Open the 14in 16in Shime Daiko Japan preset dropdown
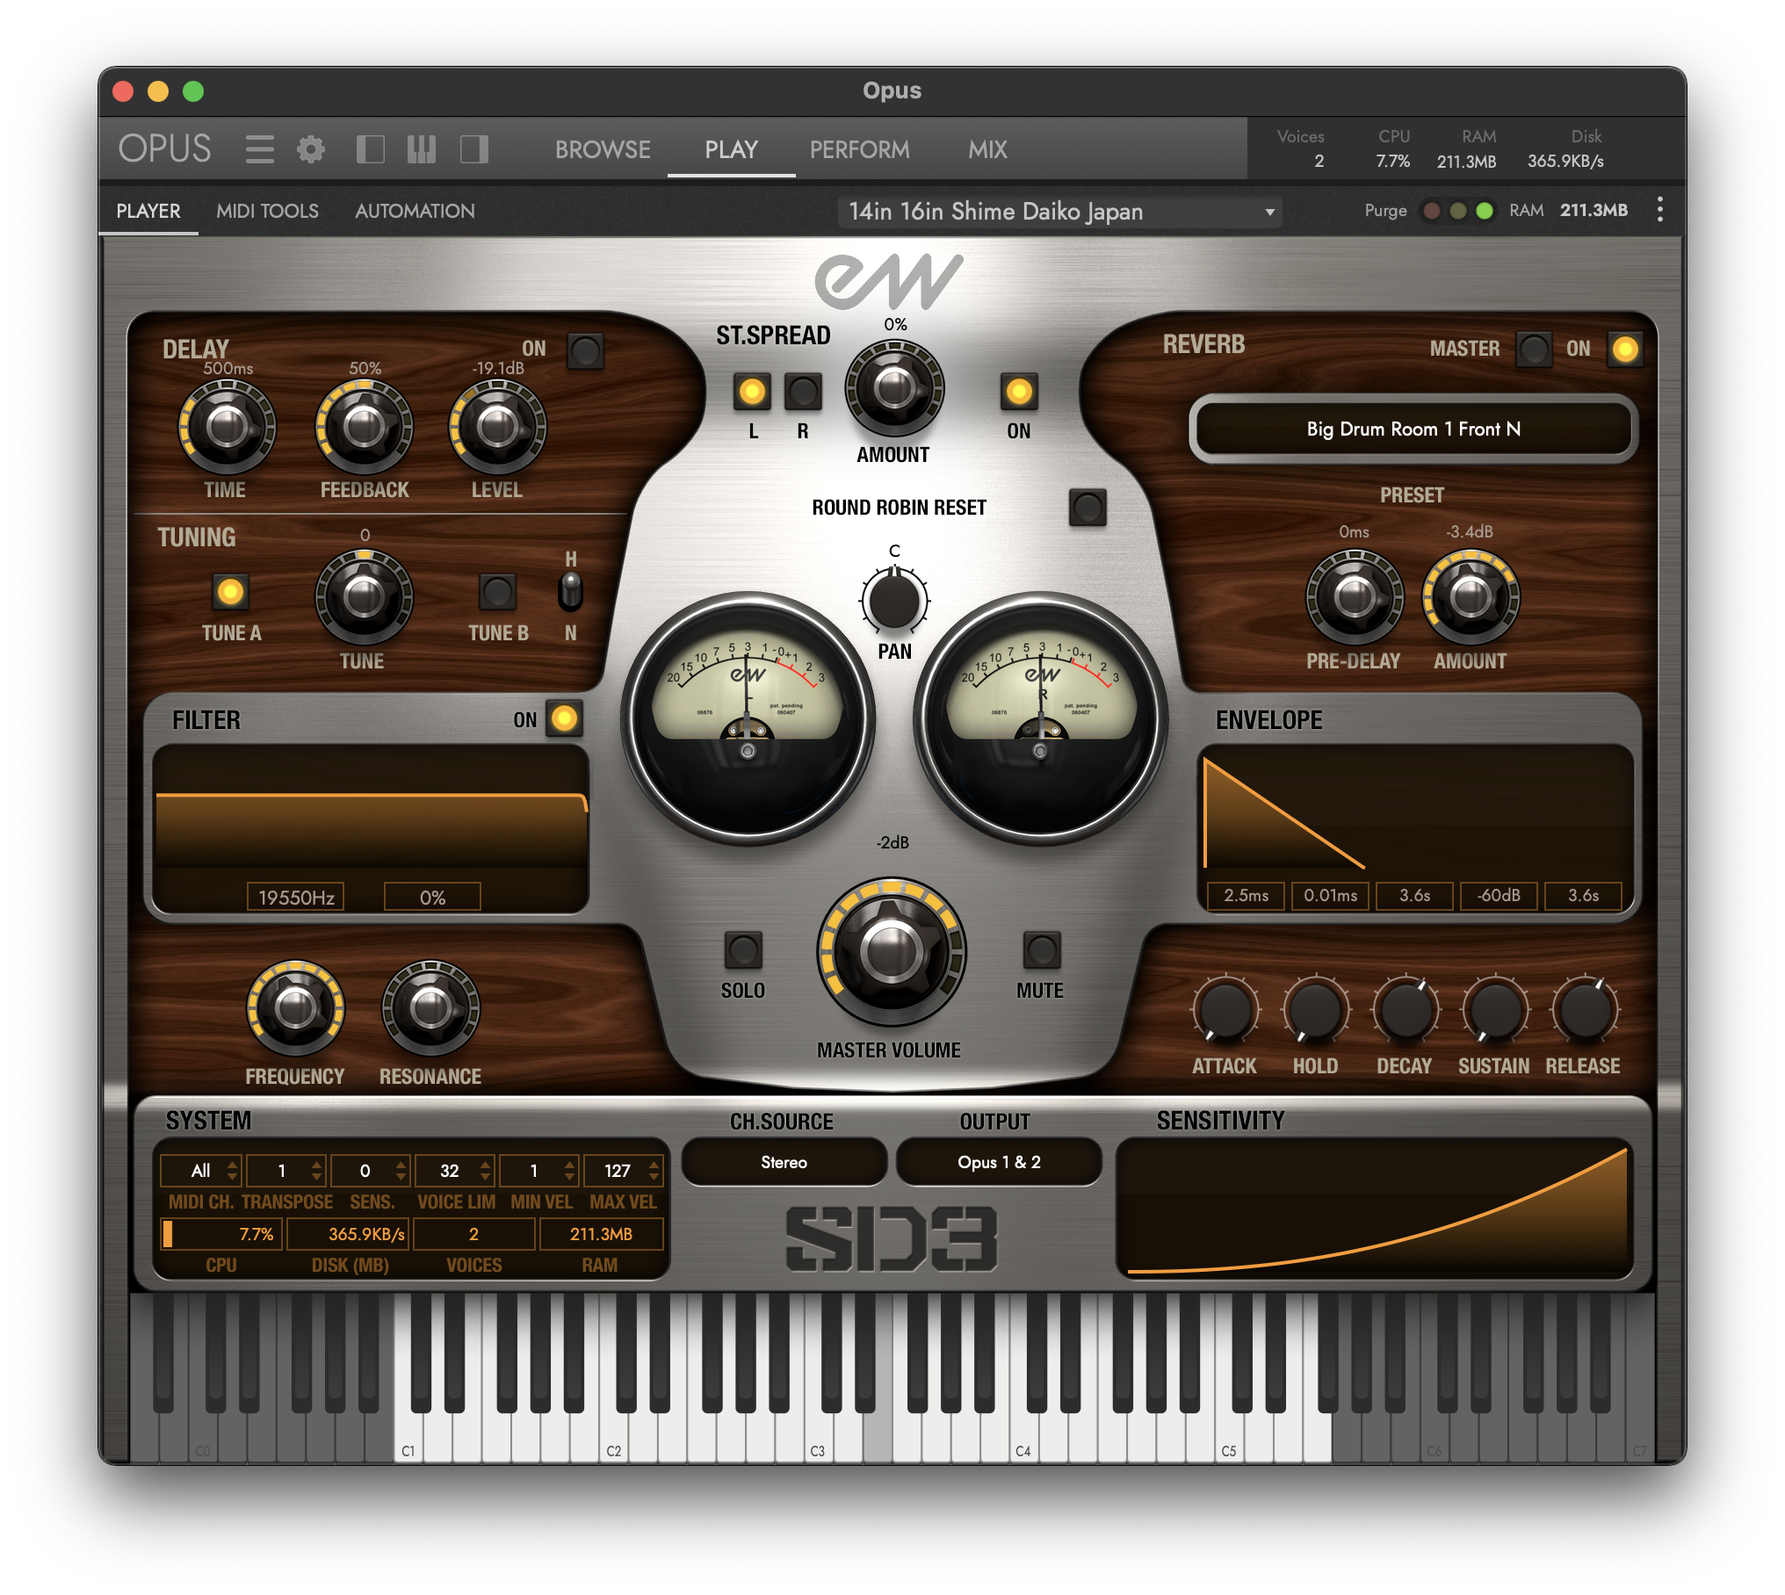1785x1595 pixels. [1060, 211]
